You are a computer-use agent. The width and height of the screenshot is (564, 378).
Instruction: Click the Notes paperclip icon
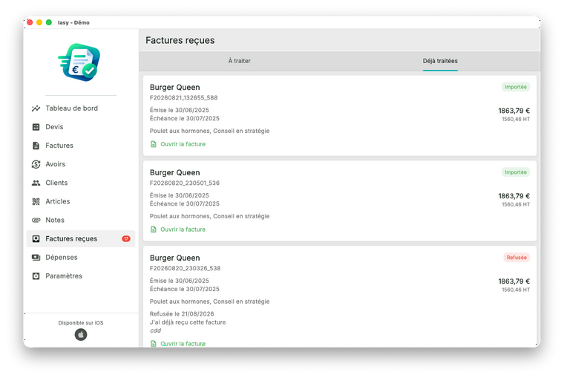[x=36, y=220]
